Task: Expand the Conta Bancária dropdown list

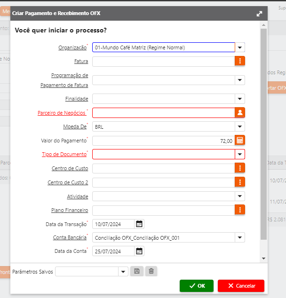Action: point(240,238)
